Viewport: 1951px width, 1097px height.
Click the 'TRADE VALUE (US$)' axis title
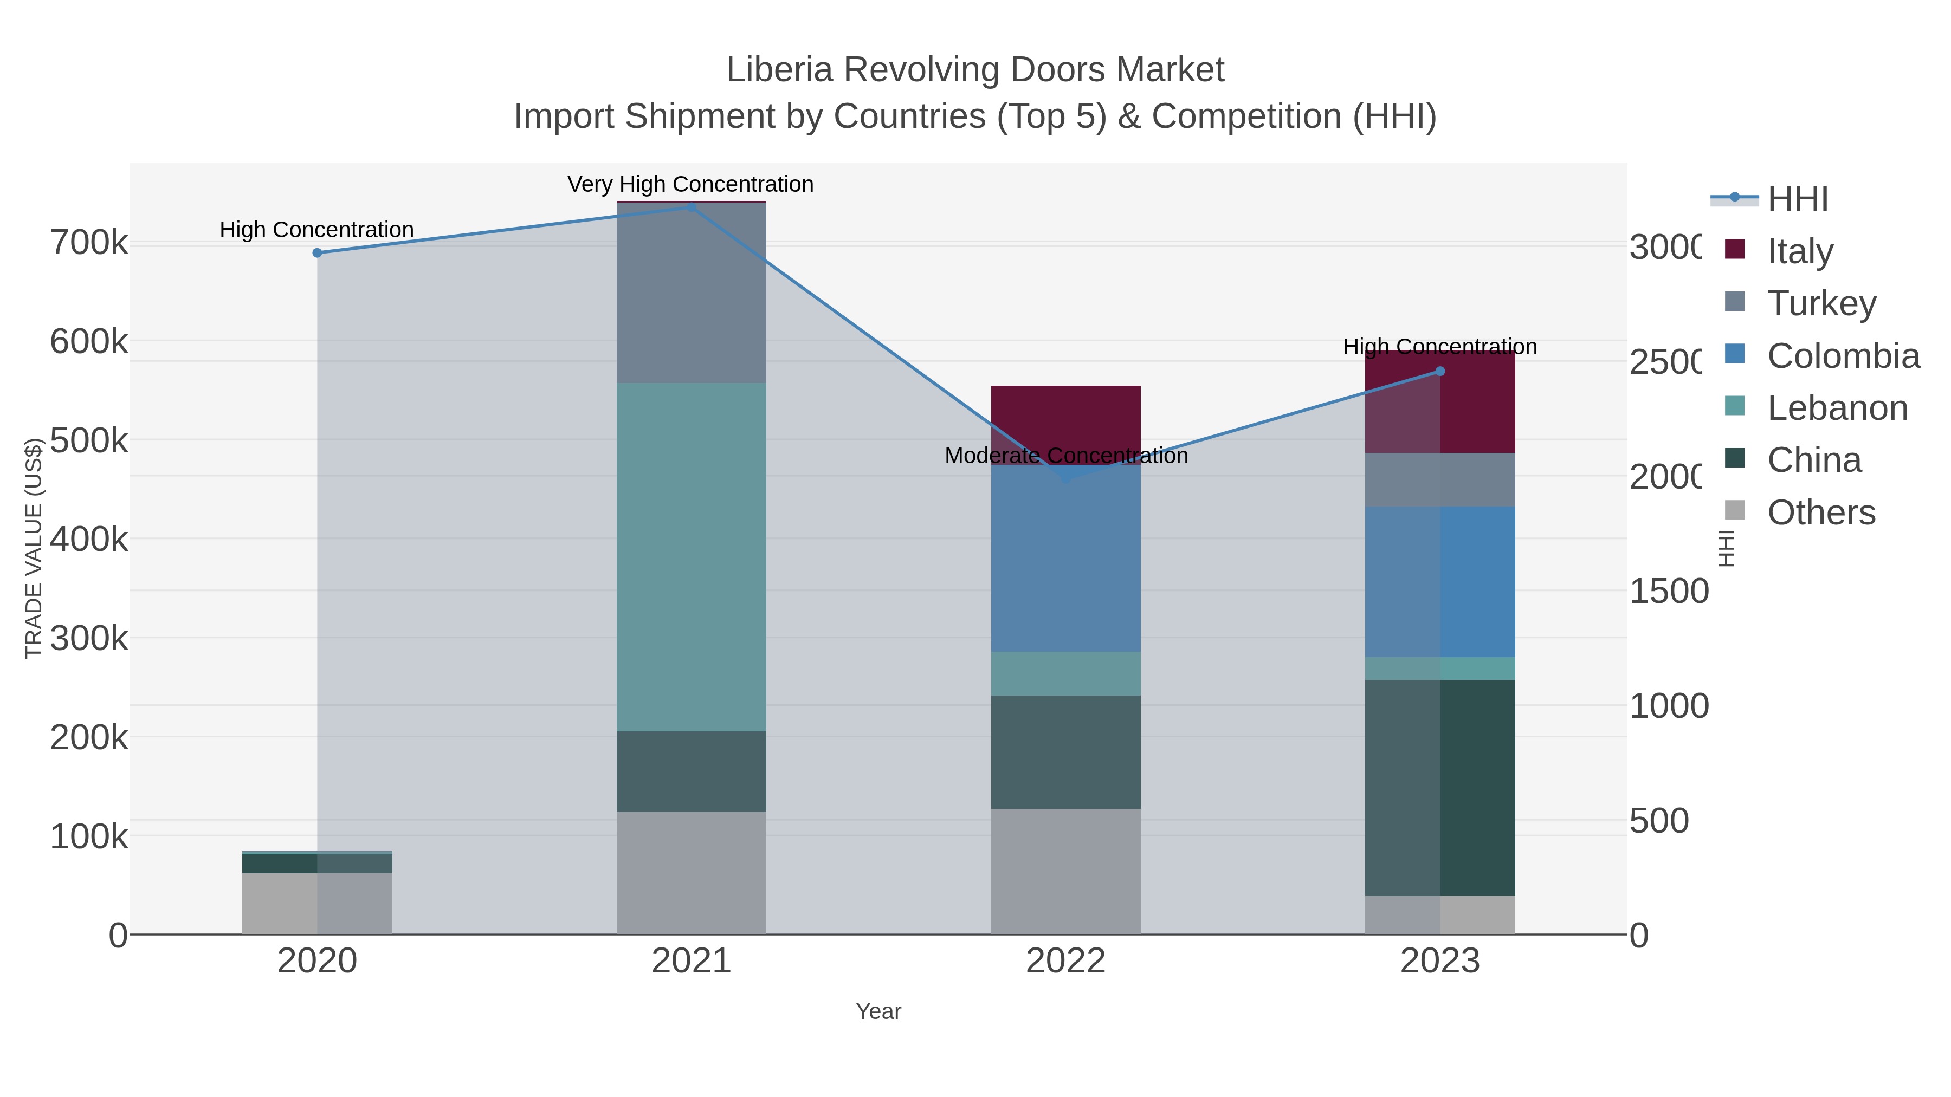tap(33, 548)
